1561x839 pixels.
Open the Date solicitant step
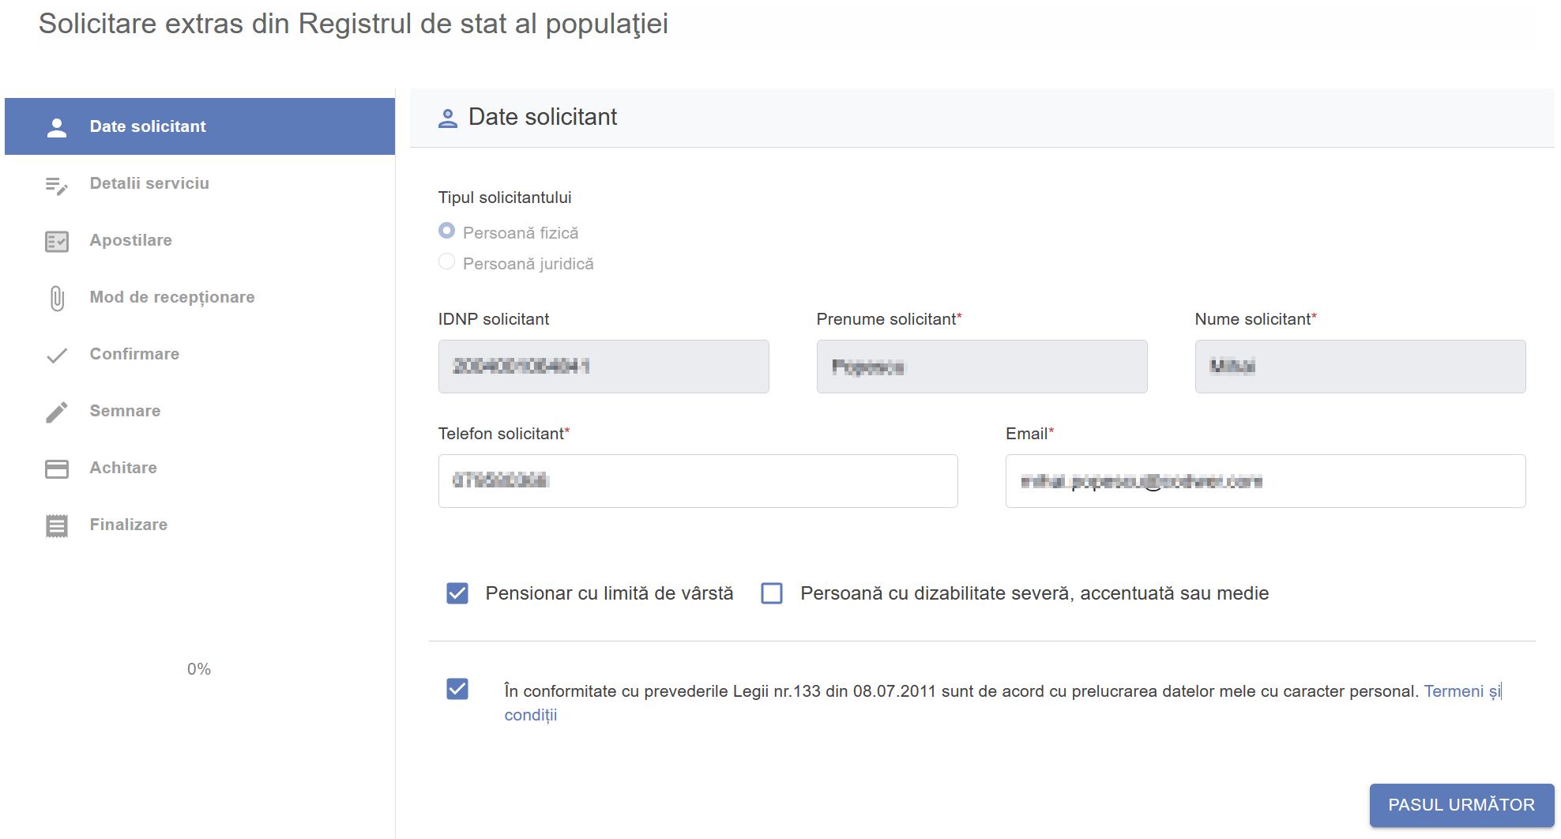click(x=200, y=126)
